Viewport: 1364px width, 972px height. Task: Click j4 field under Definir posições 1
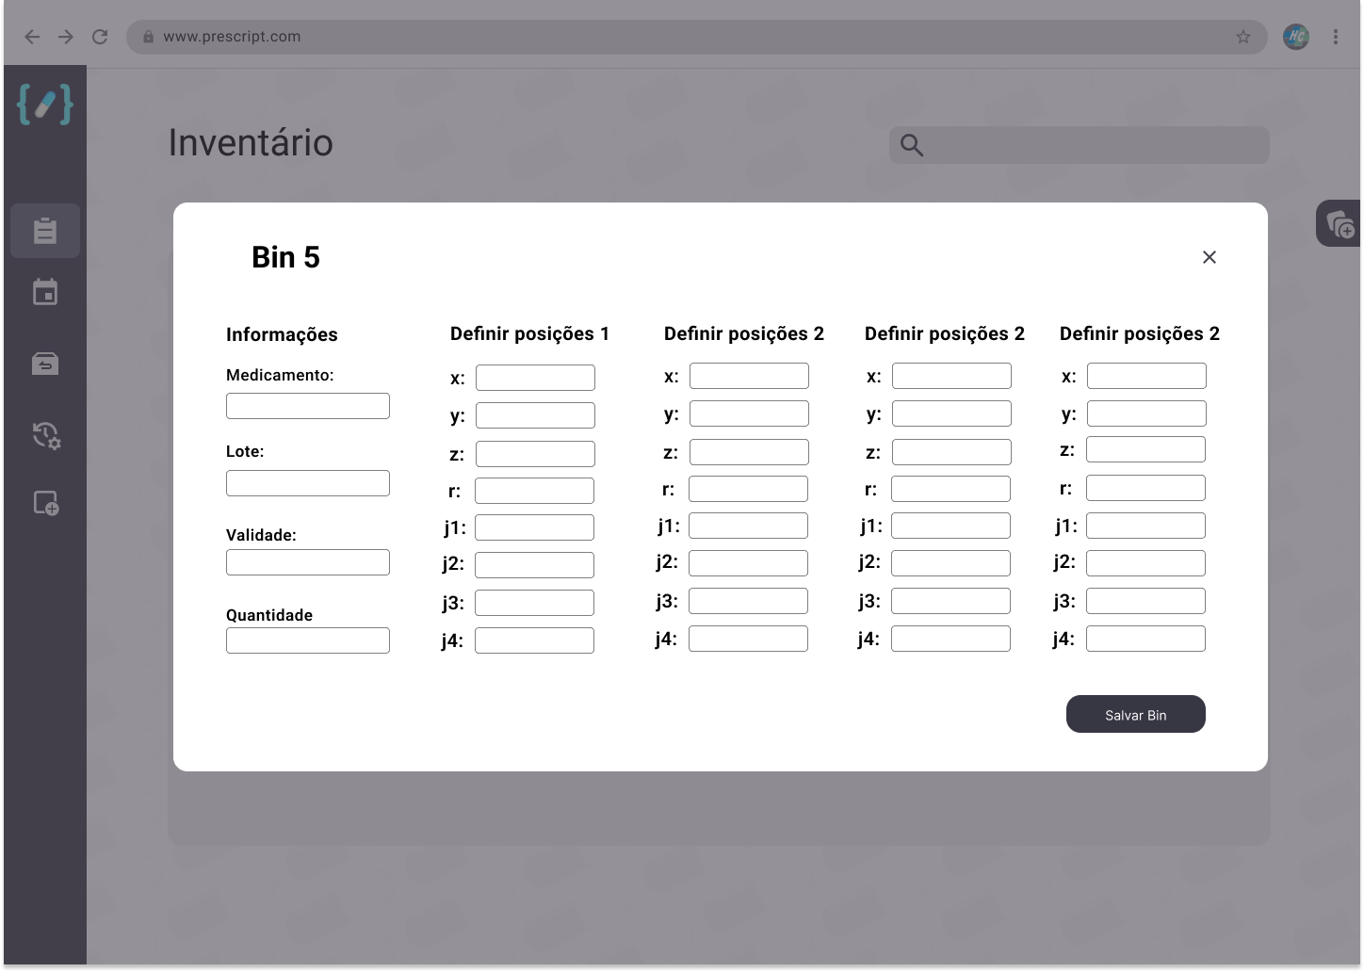tap(534, 640)
